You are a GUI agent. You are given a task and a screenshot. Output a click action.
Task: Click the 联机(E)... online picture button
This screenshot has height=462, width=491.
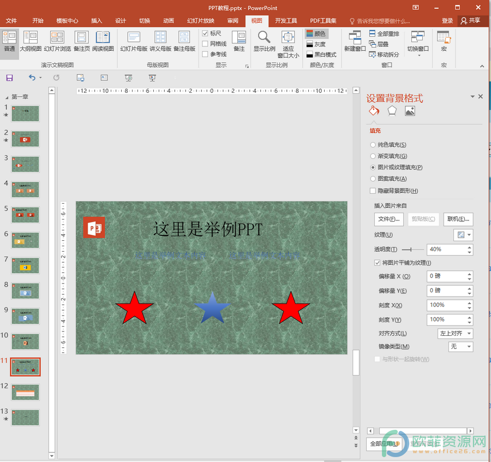(458, 219)
